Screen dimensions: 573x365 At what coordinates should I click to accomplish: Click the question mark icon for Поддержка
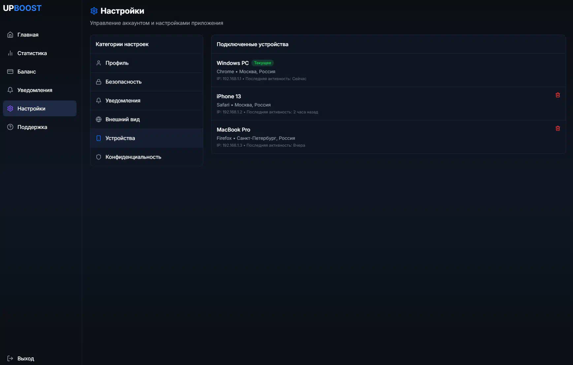pyautogui.click(x=10, y=127)
